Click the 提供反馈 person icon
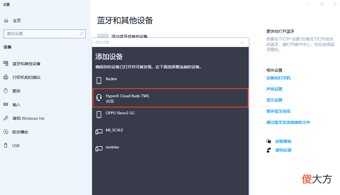The width and height of the screenshot is (340, 195). point(269,150)
